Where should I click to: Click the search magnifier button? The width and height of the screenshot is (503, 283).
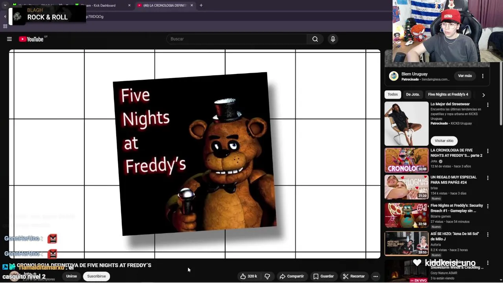[x=315, y=39]
